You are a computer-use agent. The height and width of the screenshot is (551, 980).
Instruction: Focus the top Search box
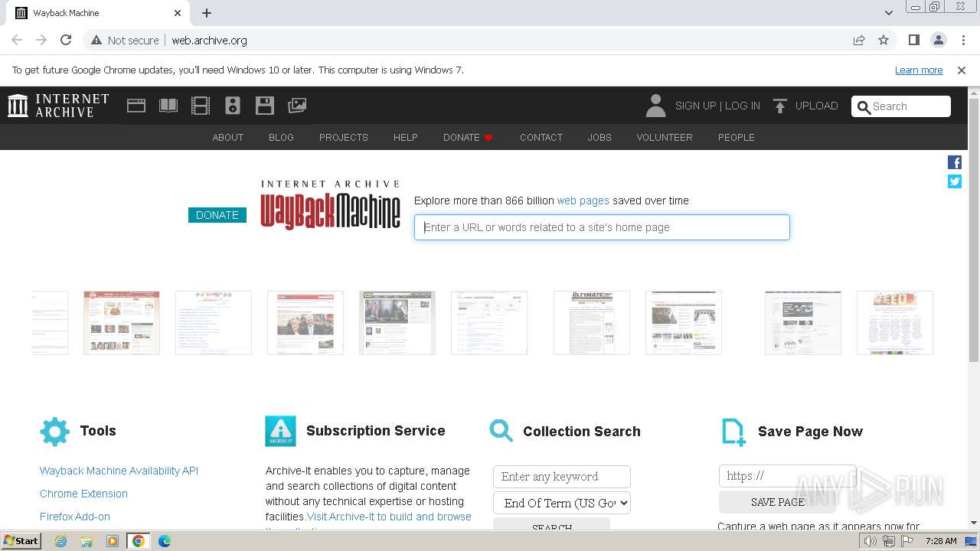pos(901,106)
